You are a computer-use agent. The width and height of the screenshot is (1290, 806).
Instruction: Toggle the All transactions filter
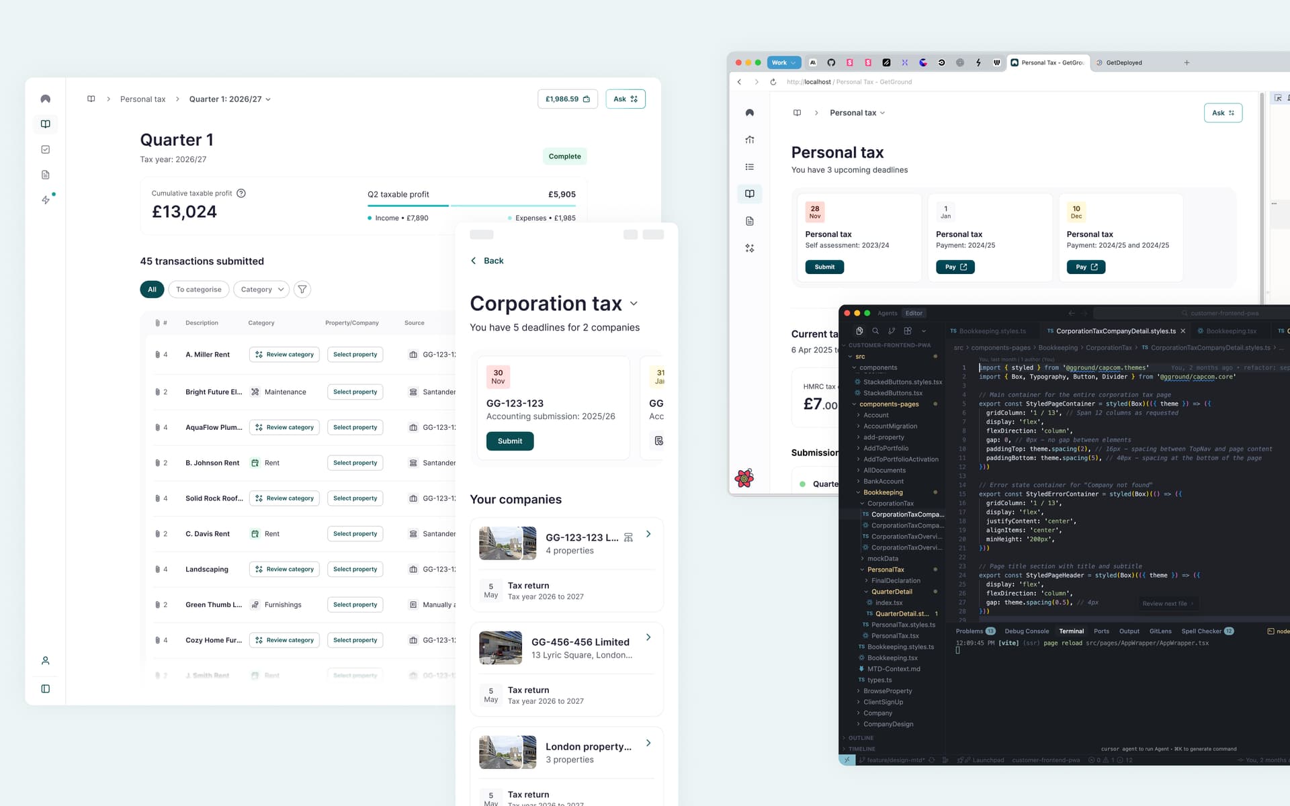[x=152, y=289]
